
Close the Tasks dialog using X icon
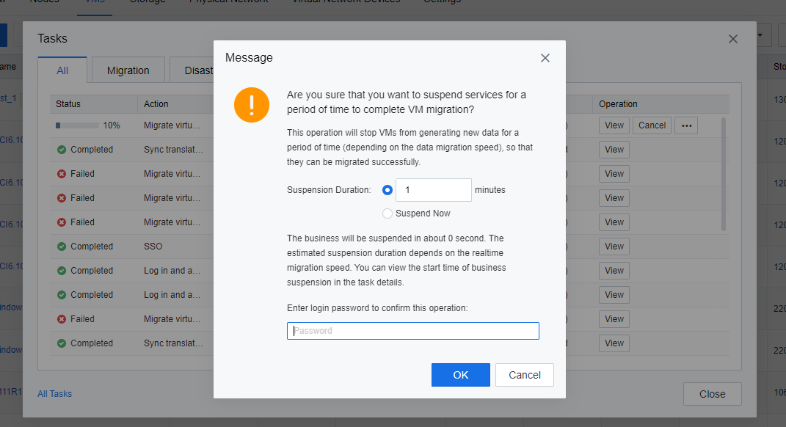(733, 39)
